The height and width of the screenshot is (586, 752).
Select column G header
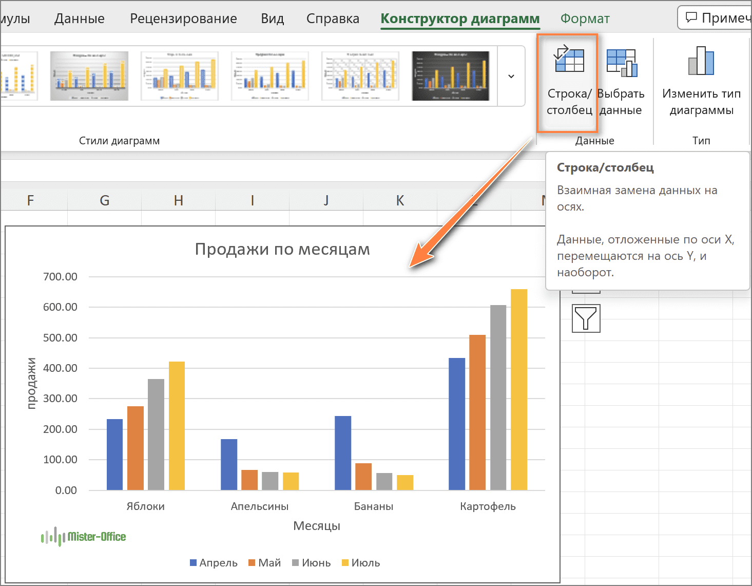tap(105, 200)
